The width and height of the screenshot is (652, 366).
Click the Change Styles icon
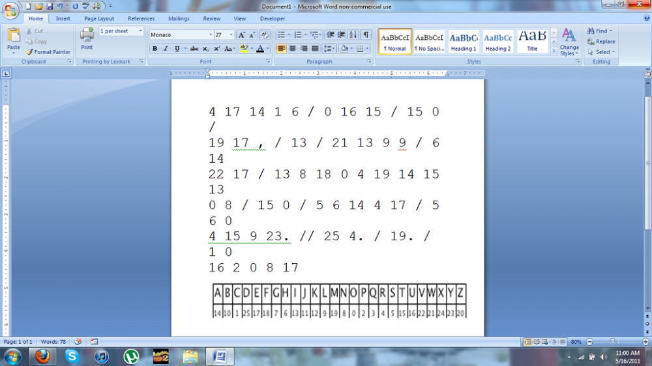(x=569, y=42)
